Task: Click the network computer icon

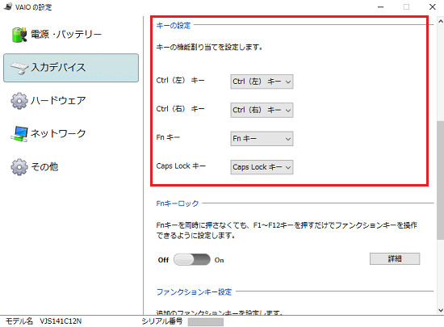Action: (19, 134)
